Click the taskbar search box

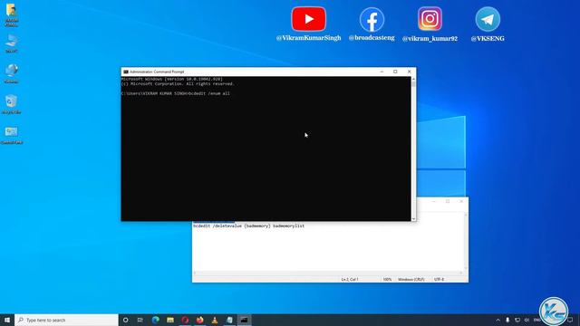tap(66, 320)
